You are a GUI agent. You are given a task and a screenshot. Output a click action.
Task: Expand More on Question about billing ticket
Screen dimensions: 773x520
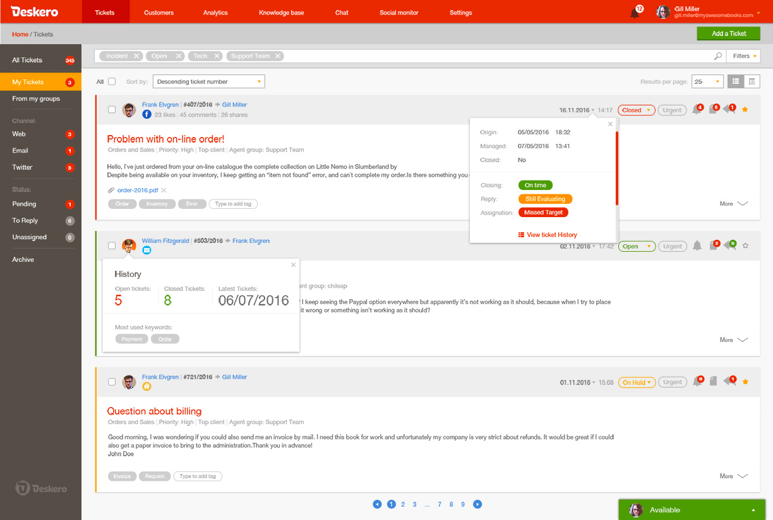click(x=734, y=476)
